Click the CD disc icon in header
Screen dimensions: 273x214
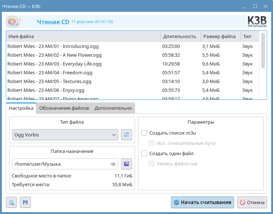(12, 22)
